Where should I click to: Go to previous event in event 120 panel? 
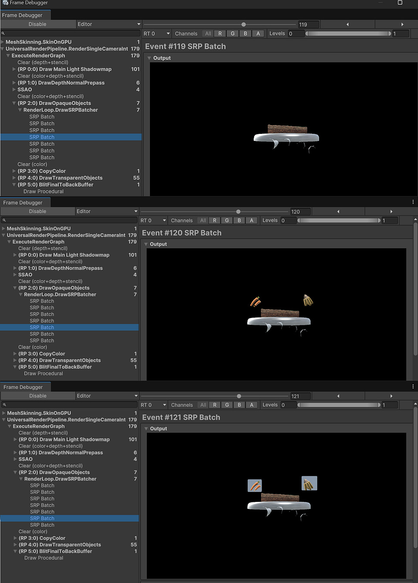click(338, 211)
